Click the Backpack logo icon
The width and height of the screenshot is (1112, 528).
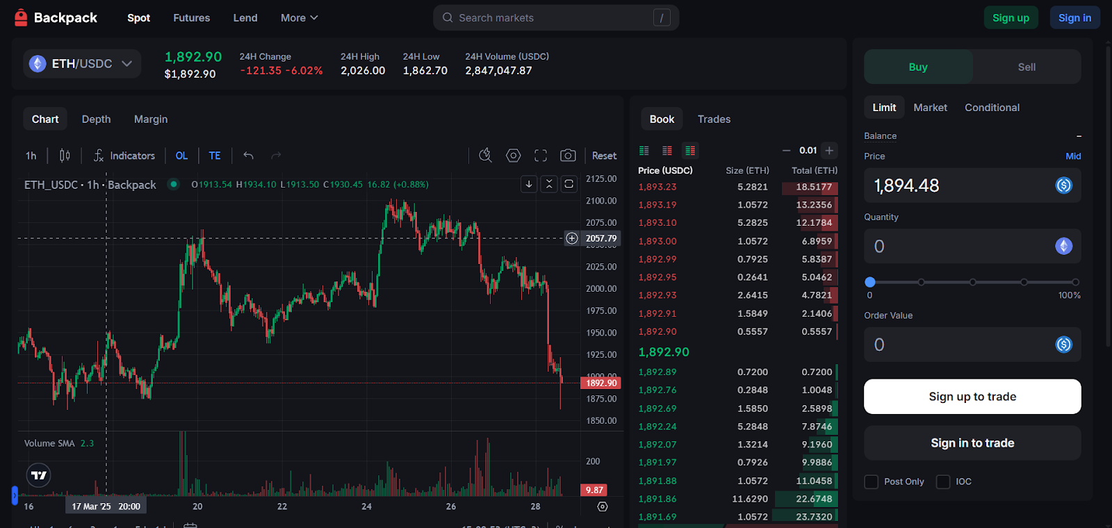(21, 17)
